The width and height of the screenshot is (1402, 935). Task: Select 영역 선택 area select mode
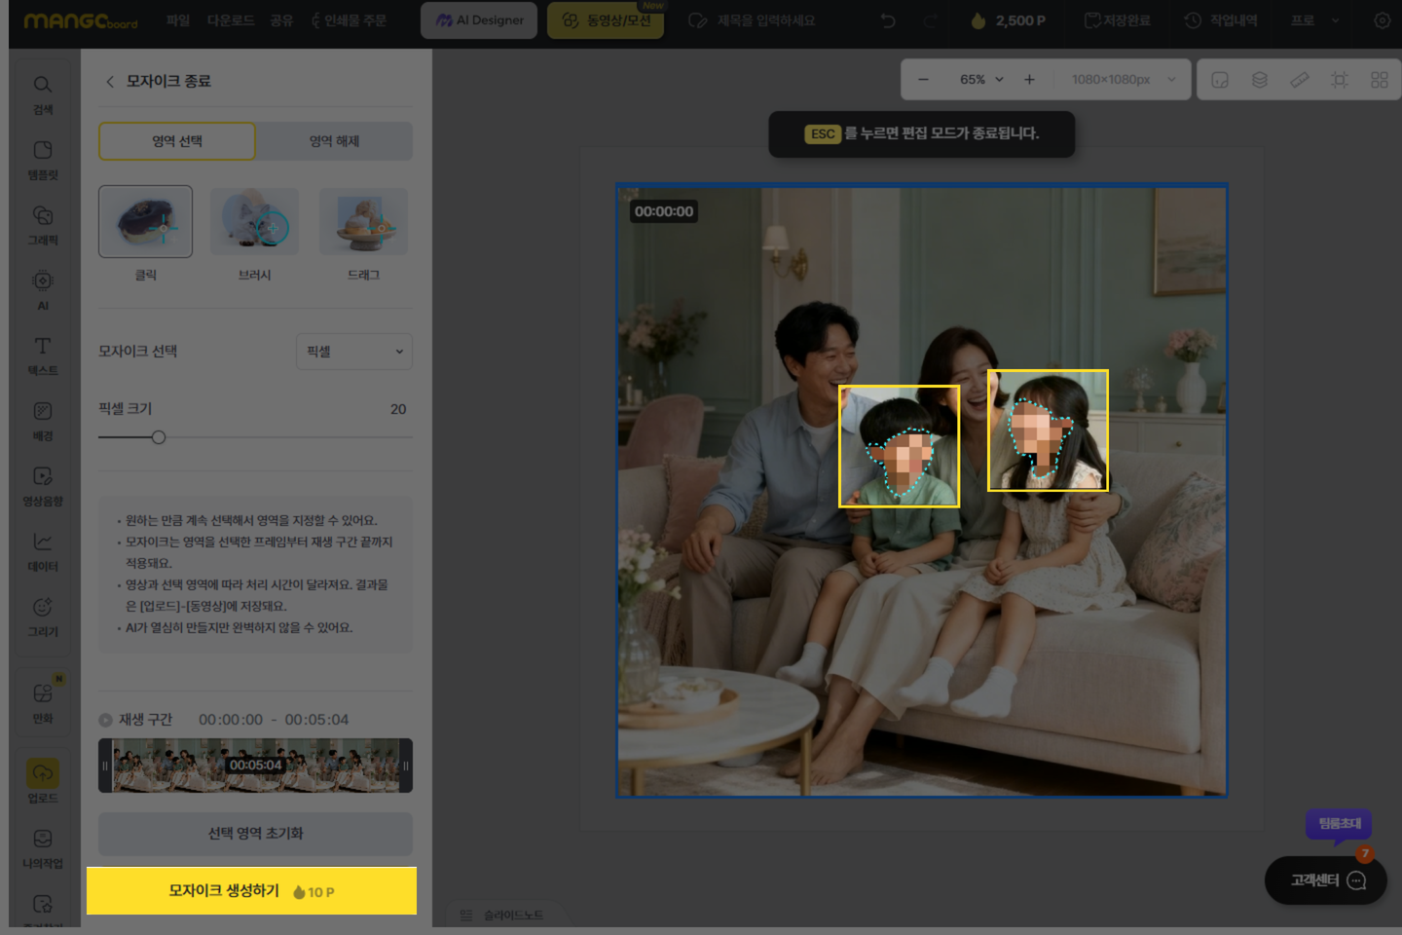[x=177, y=141]
